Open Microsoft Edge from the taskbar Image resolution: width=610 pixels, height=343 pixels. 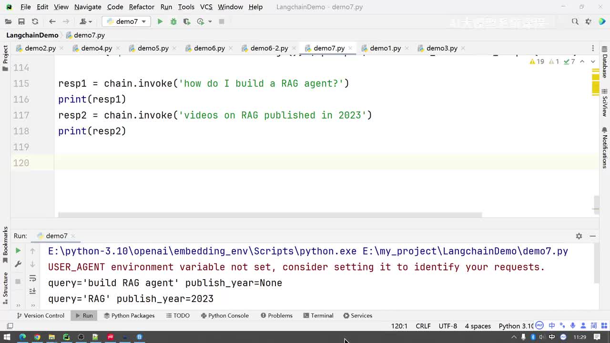tap(22, 337)
